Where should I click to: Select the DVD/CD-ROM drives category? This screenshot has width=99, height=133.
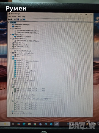(21, 39)
